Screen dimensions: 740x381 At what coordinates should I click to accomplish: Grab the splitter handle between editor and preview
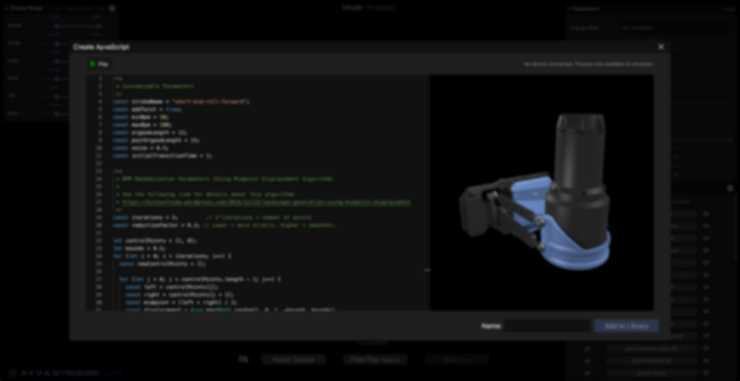[427, 270]
